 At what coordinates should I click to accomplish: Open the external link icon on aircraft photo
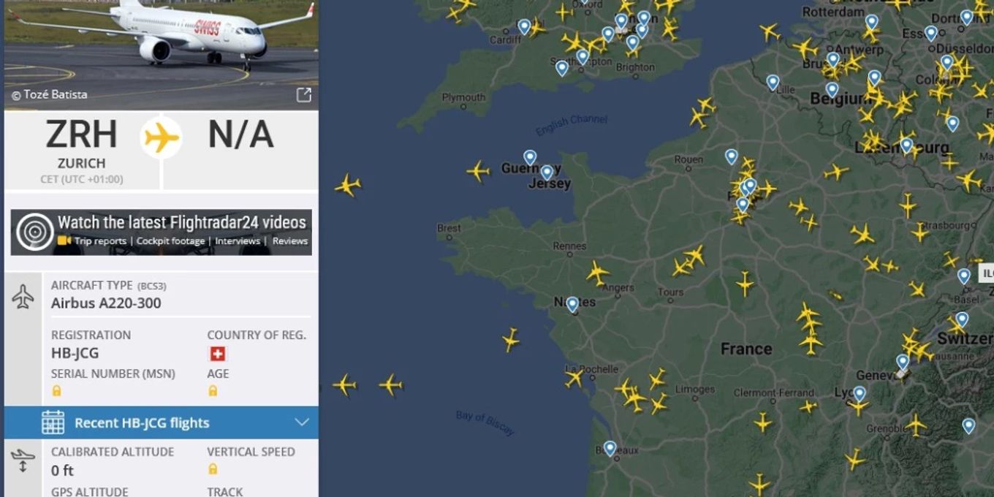pos(303,95)
